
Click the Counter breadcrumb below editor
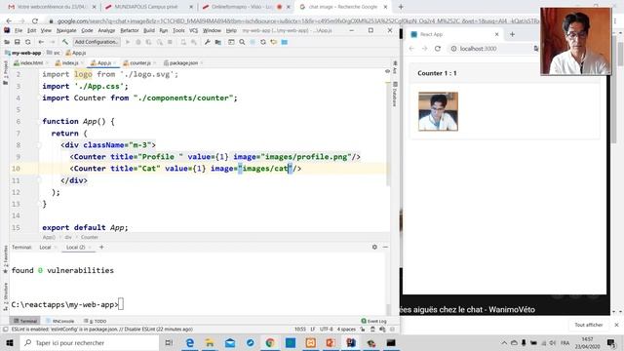[90, 237]
